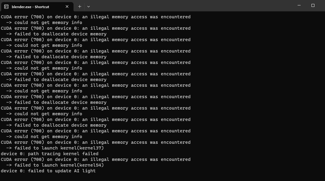Click the terminal icon on the blender.exe tab
This screenshot has width=325, height=181.
point(6,7)
